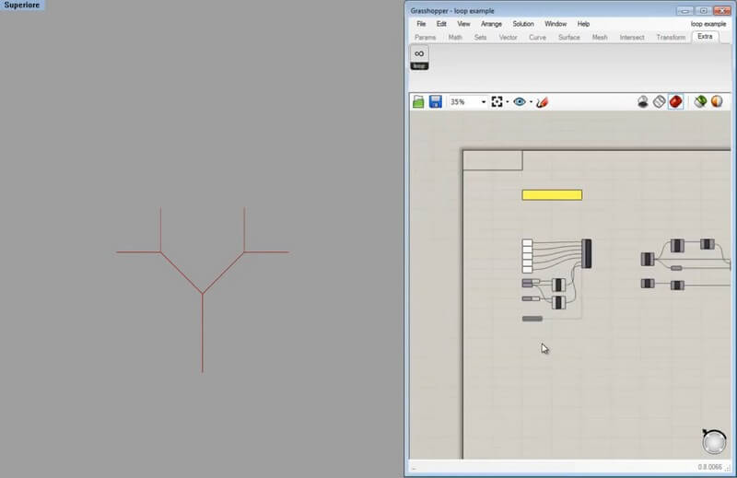Toggle the preview eye icon

click(x=520, y=101)
